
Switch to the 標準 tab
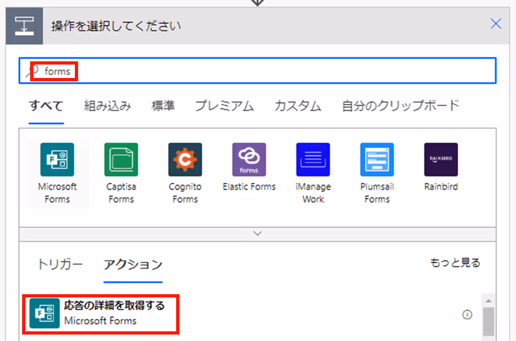[x=163, y=106]
